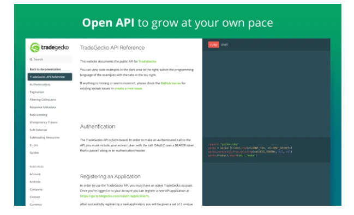Open Account resource in sidebar
The height and width of the screenshot is (215, 354).
coord(35,174)
